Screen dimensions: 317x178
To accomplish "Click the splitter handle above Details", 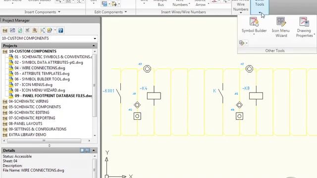I will 50,145.
